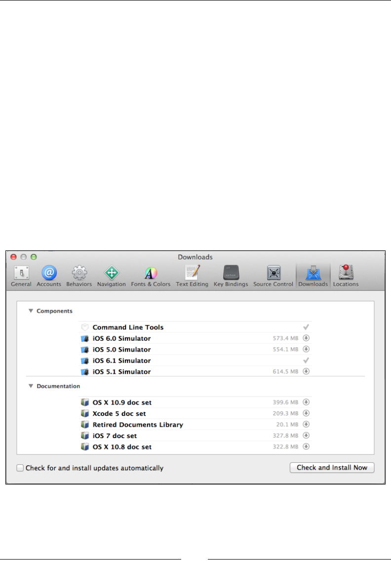
Task: Download the OS X 10.8 doc set
Action: 306,447
